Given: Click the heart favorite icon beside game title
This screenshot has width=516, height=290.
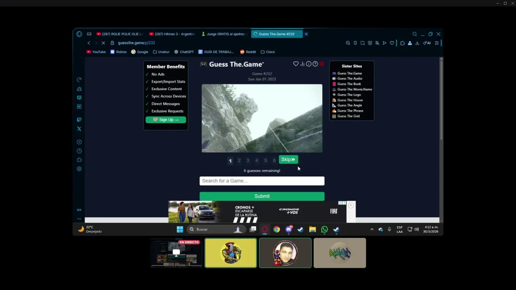Looking at the screenshot, I should [x=296, y=64].
